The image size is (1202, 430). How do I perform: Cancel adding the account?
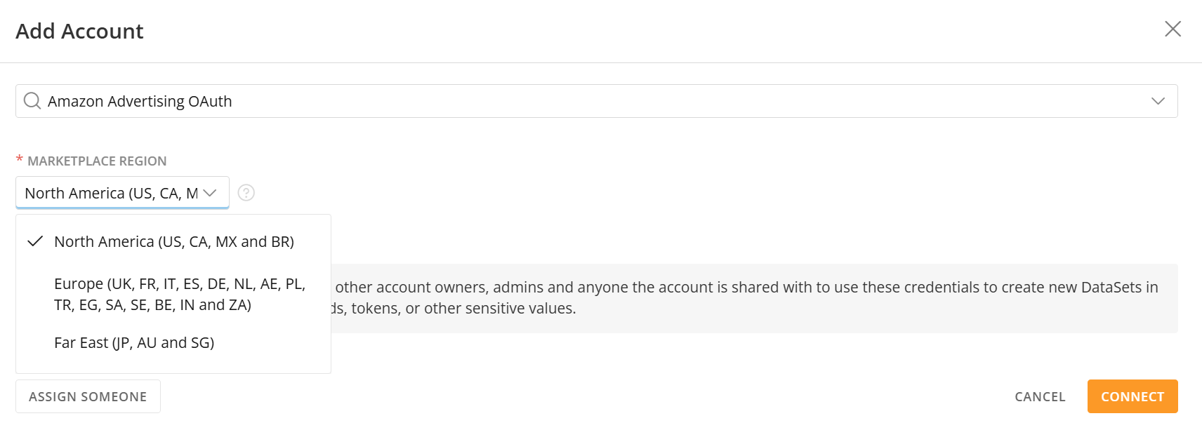1040,396
